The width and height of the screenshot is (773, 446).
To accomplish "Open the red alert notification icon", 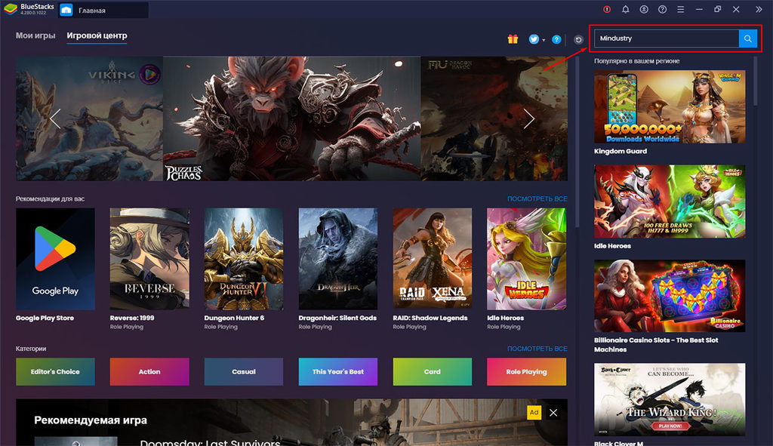I will click(x=607, y=9).
